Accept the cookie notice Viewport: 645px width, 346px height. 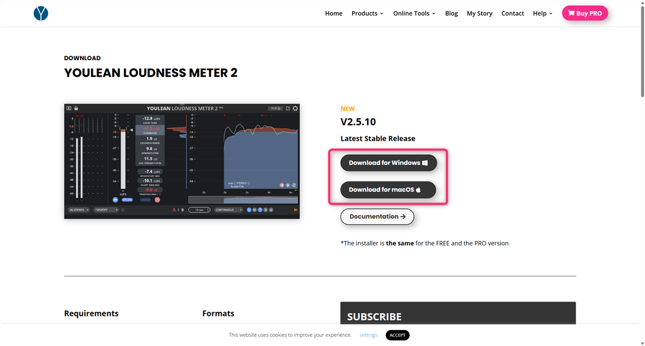(398, 335)
